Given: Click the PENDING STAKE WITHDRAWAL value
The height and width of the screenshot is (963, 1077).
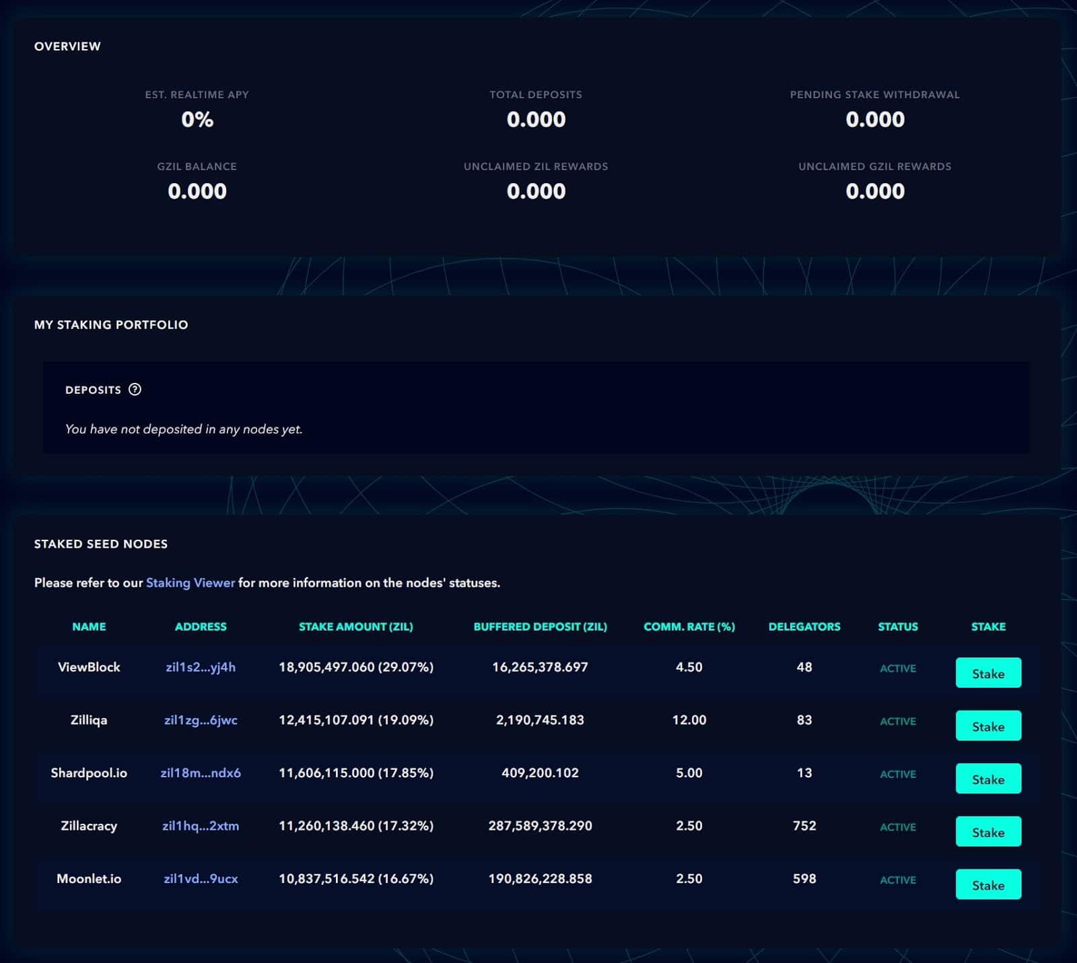Looking at the screenshot, I should (x=875, y=120).
